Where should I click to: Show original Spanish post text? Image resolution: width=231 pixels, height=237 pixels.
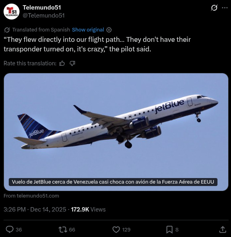pos(88,30)
